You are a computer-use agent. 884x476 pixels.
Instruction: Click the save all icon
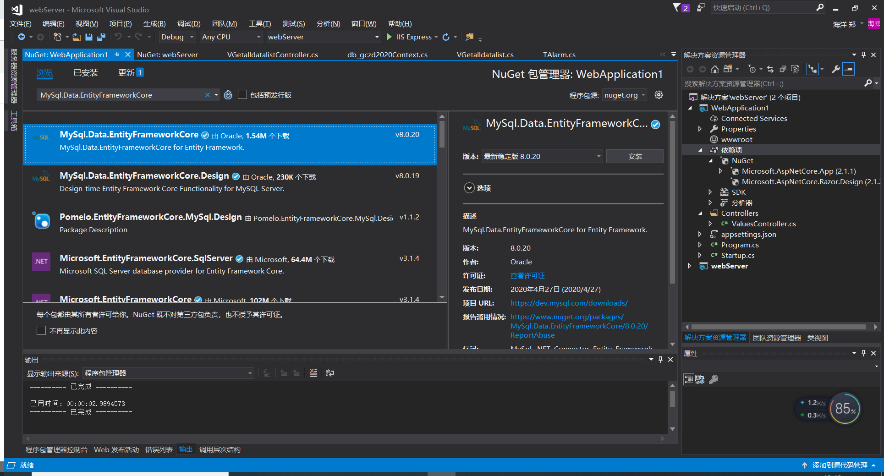pyautogui.click(x=101, y=37)
